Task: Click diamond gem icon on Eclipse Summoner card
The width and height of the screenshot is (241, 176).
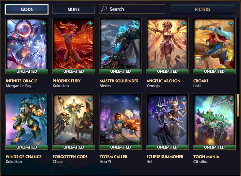Action: pos(184,99)
